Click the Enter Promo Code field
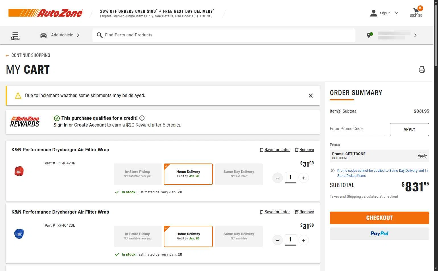438x271 pixels. tap(357, 129)
